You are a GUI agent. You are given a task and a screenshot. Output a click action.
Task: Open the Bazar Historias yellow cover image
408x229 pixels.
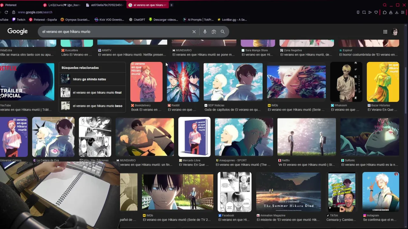tap(383, 82)
